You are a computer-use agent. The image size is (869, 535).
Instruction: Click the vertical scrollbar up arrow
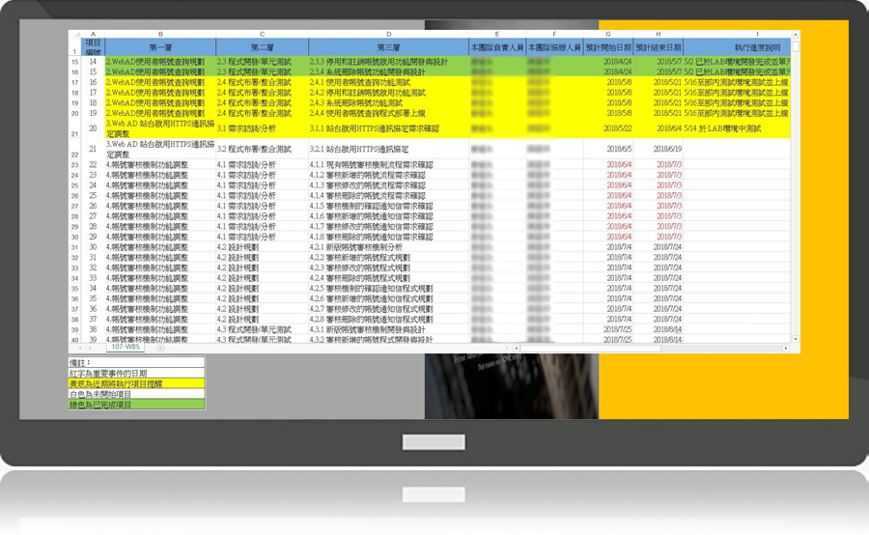tap(796, 36)
